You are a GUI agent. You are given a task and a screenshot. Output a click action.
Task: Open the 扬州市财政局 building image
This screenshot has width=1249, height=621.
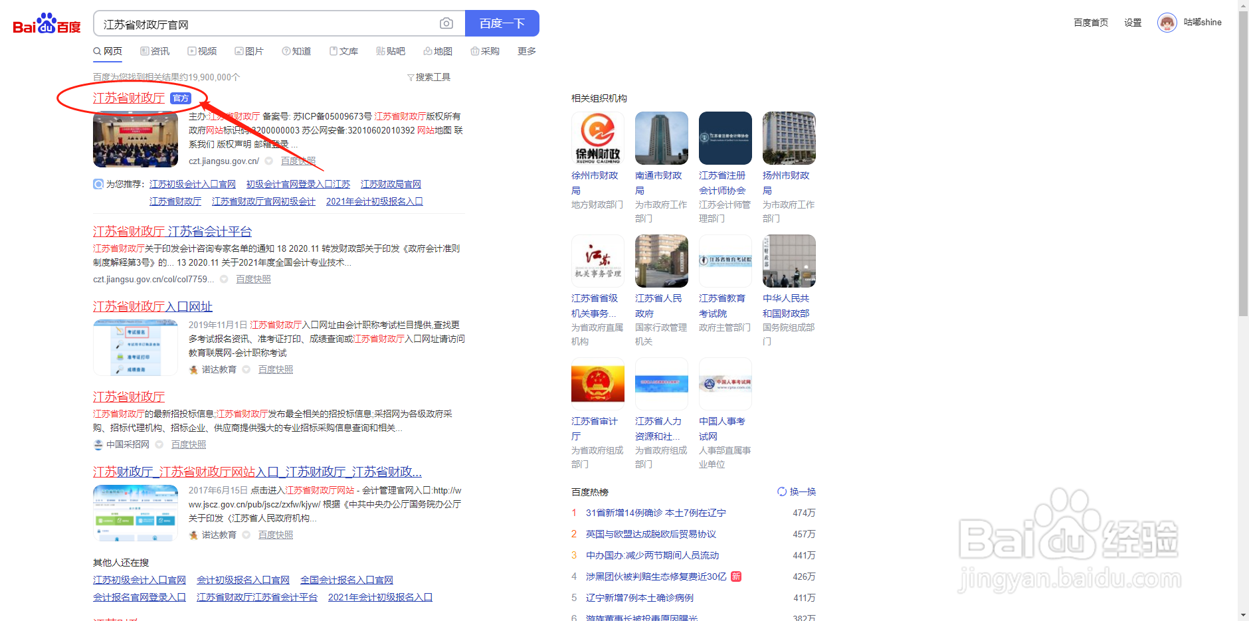tap(789, 138)
